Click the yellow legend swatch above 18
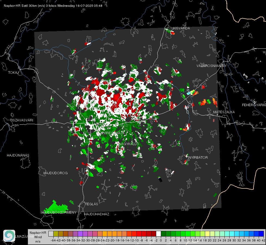The height and width of the screenshot is (245, 266). pyautogui.click(x=207, y=234)
